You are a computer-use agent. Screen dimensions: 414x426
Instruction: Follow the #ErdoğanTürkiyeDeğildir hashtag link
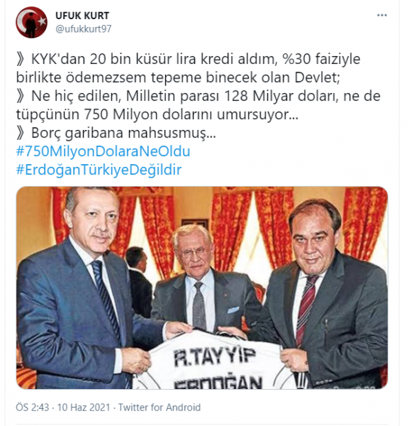click(99, 170)
